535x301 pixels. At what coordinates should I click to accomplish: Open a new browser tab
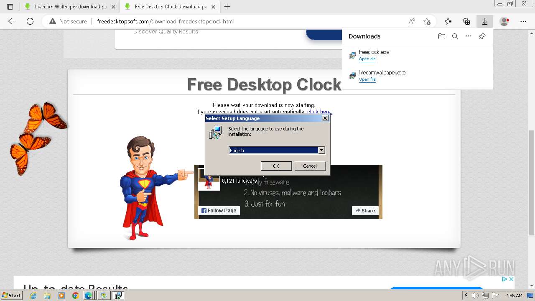click(227, 7)
